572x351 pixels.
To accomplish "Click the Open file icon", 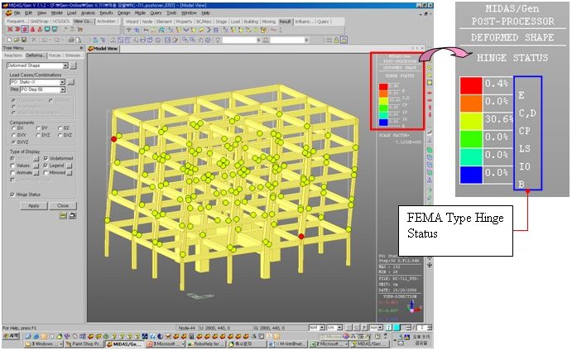I will [17, 40].
